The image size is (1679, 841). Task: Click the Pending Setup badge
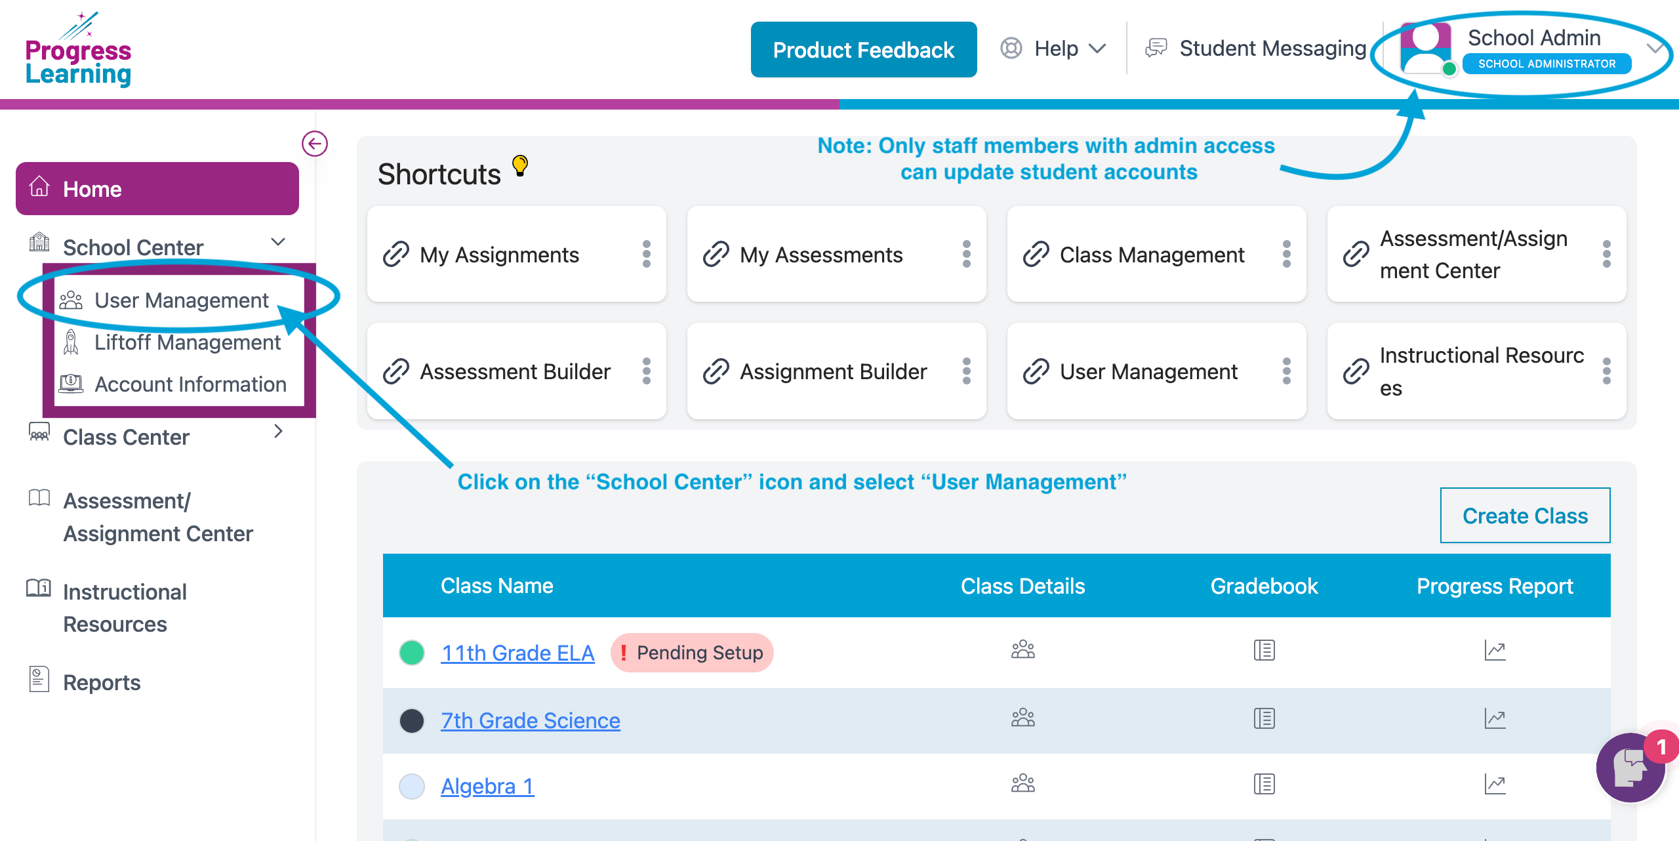[x=692, y=653]
